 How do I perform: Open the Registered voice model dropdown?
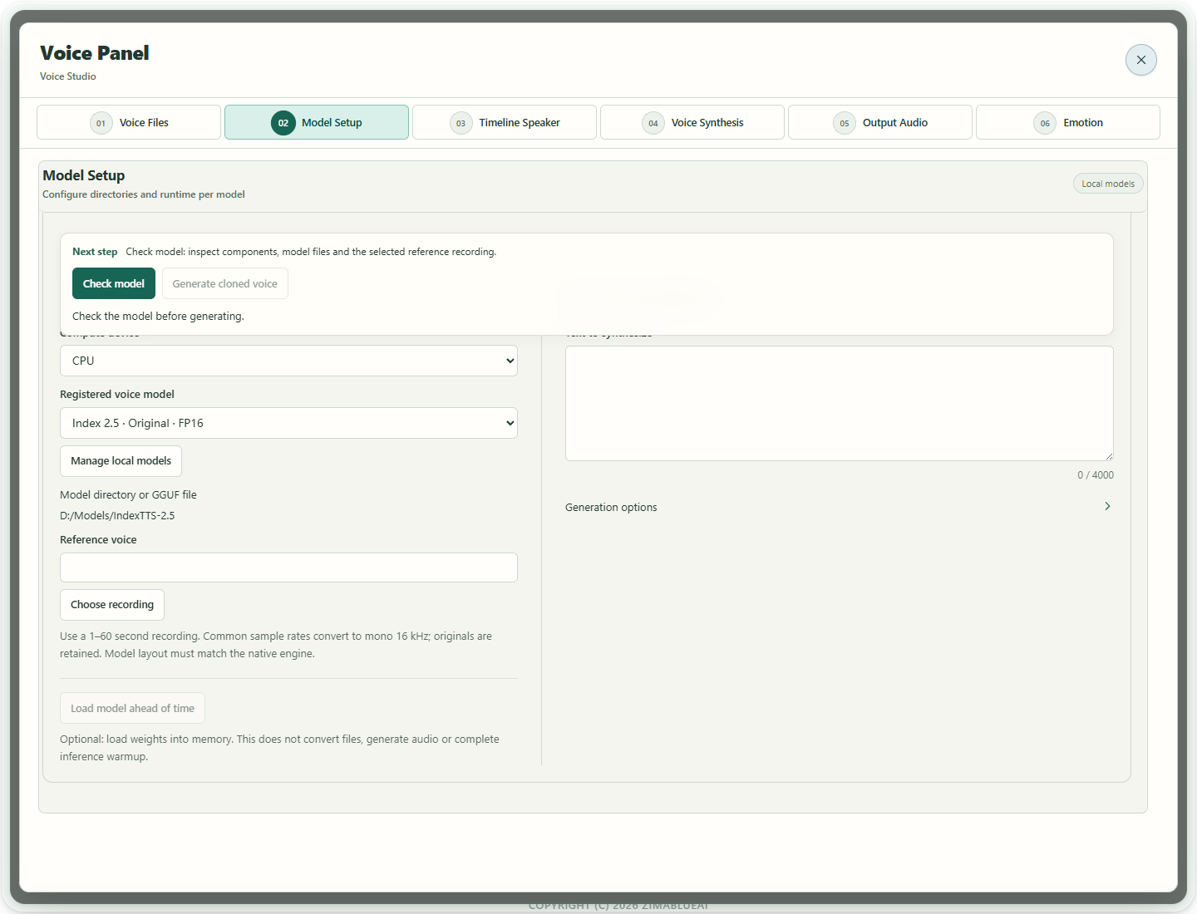(x=288, y=423)
